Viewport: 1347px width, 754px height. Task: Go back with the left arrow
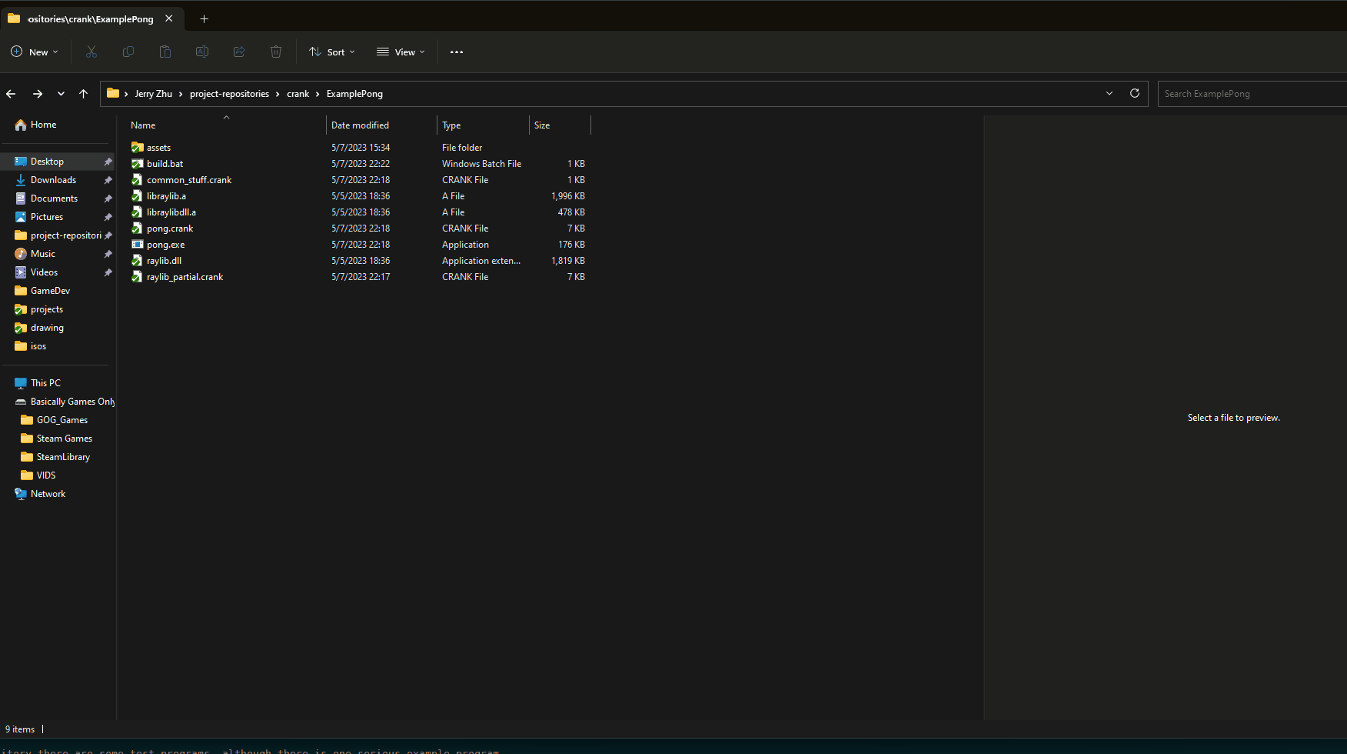click(x=11, y=94)
